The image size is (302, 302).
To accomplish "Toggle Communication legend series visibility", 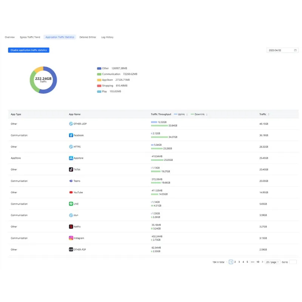I will 99,74.
